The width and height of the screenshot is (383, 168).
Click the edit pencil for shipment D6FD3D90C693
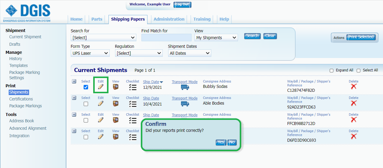click(x=101, y=137)
